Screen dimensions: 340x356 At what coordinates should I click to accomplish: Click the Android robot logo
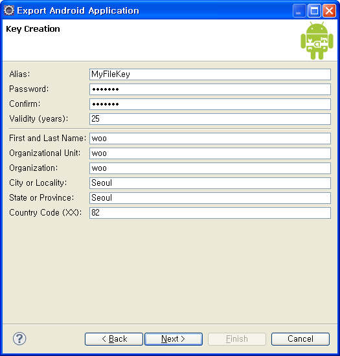coord(317,41)
